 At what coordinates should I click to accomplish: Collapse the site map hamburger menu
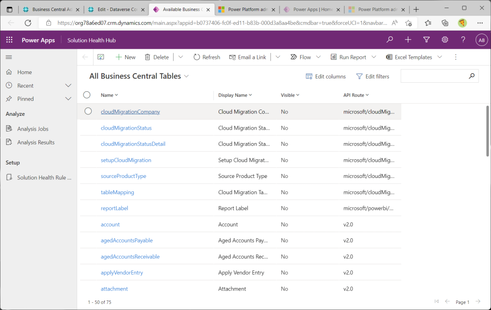(9, 57)
